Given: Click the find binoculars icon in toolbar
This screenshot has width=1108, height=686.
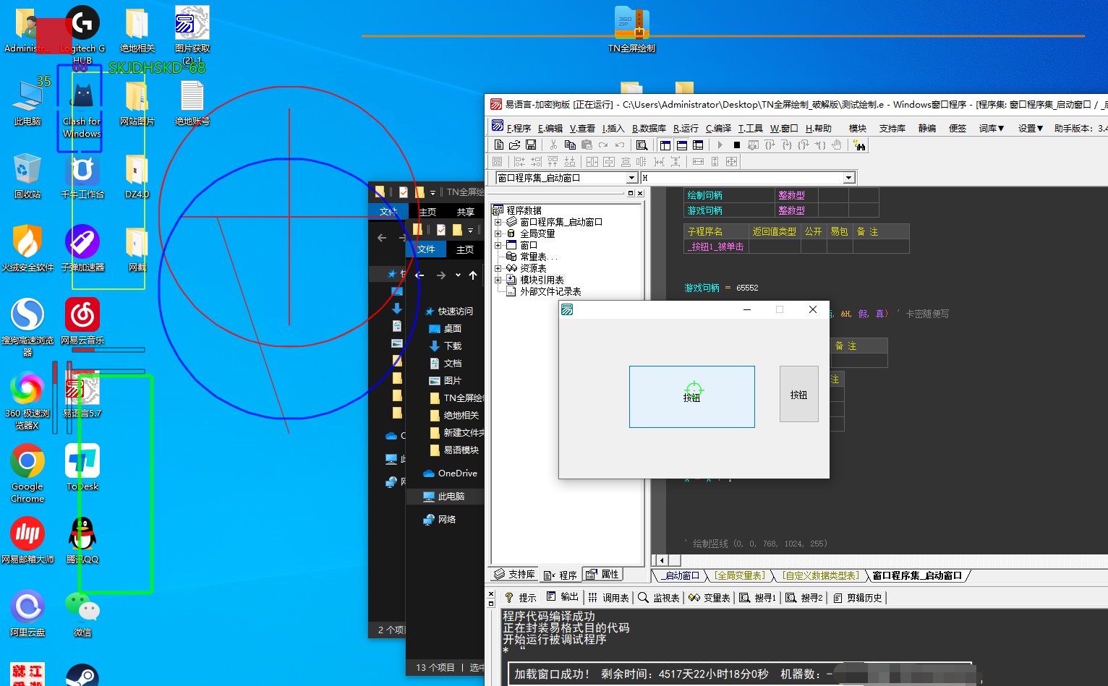Looking at the screenshot, I should click(x=859, y=145).
